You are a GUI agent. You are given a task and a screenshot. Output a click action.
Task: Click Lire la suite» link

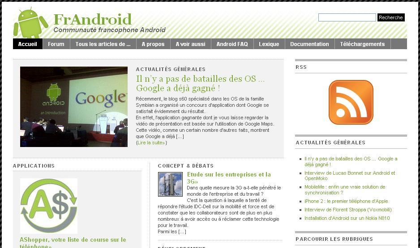151,143
